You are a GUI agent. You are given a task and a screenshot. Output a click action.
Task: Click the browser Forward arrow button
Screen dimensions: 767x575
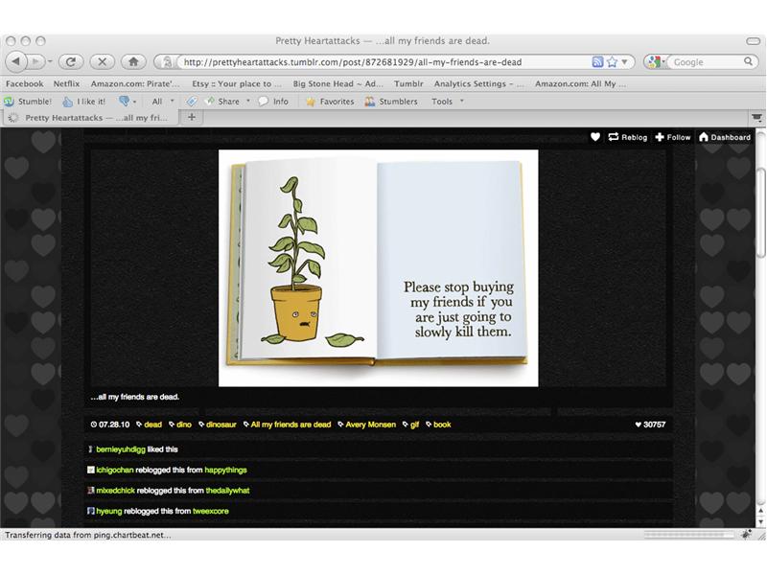click(x=35, y=61)
